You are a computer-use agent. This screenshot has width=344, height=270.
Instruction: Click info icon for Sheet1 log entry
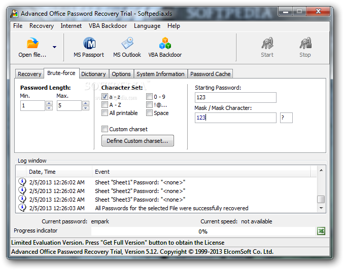pos(22,182)
